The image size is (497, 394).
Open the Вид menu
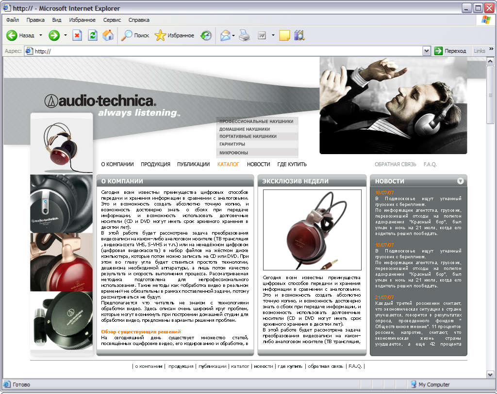57,20
